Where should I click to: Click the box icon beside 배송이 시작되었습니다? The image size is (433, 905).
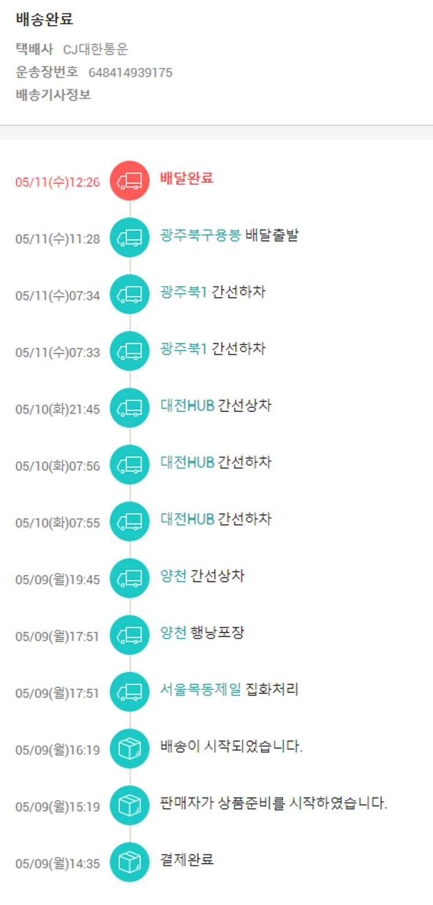tap(129, 748)
